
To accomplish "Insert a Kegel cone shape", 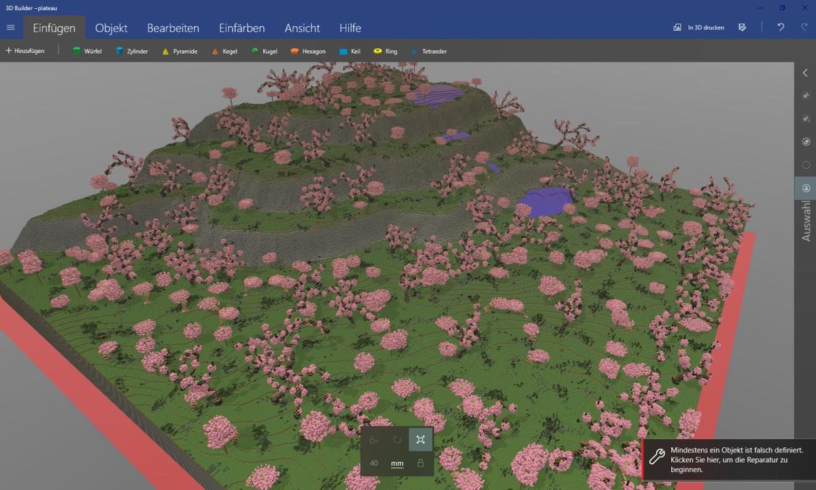I will (x=224, y=51).
